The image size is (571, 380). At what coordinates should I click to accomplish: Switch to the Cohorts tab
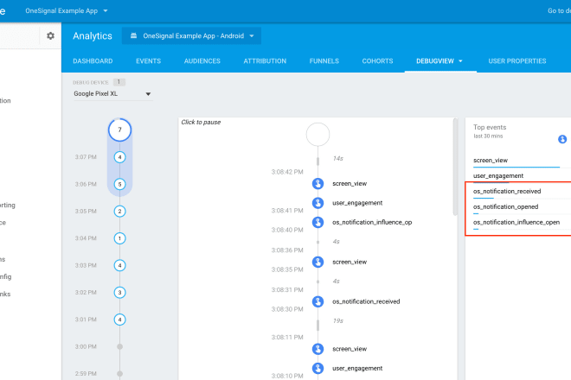377,61
